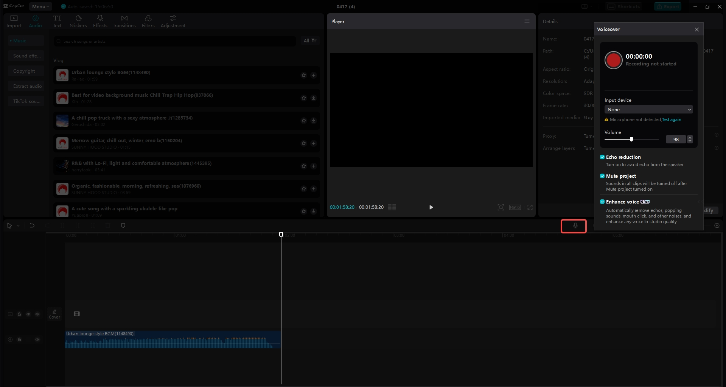Disable Mute project option
Screen dimensions: 726x387
(602, 176)
